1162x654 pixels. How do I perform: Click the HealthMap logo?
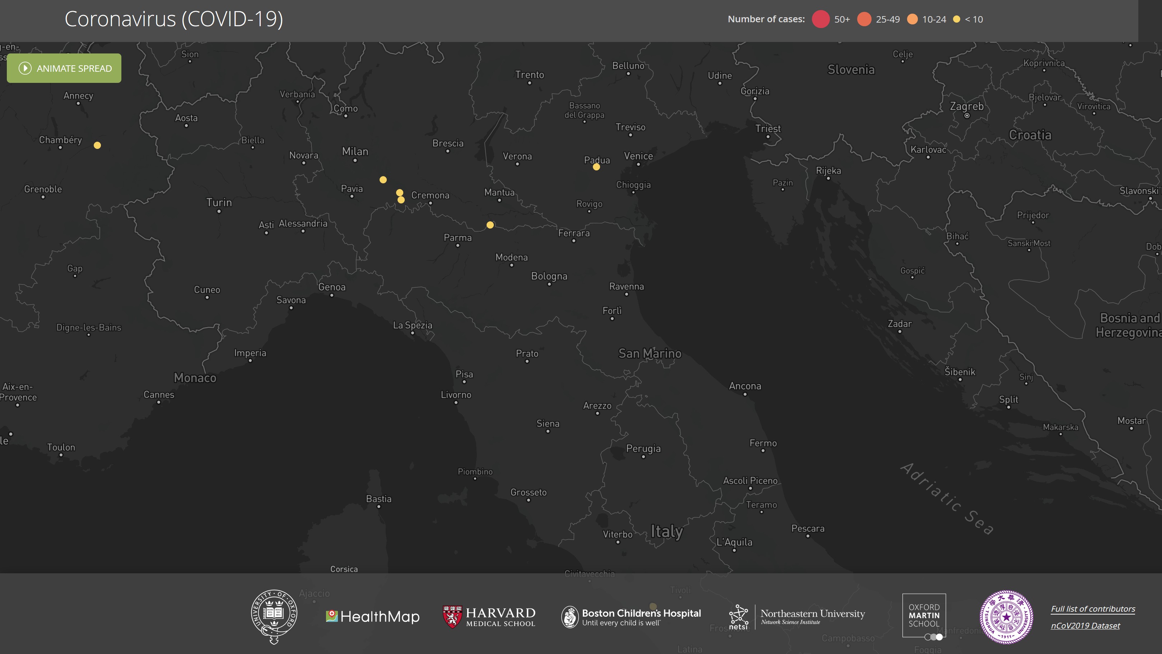373,616
